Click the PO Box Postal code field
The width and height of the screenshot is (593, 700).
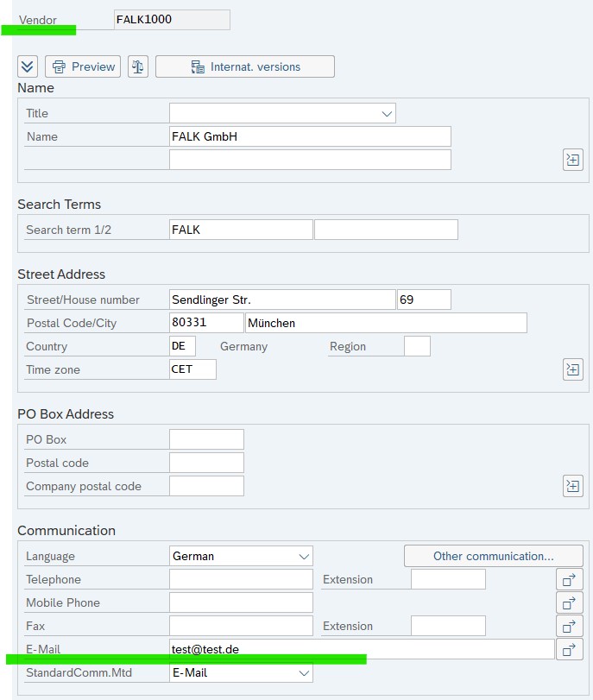click(206, 463)
